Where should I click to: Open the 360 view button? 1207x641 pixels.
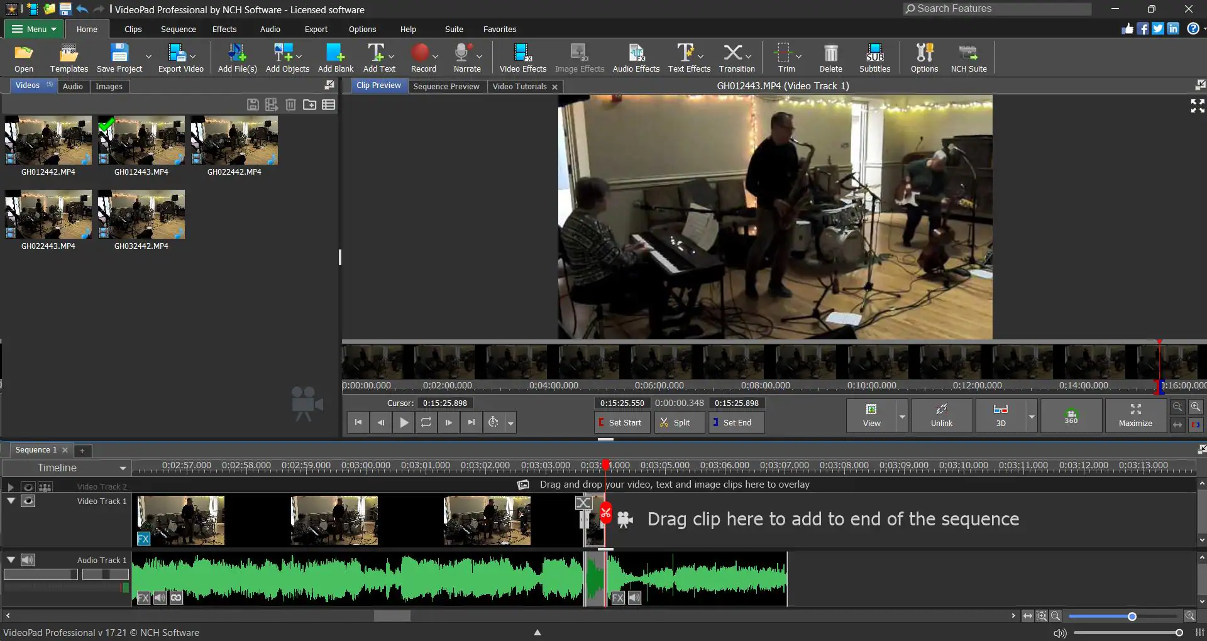pos(1071,416)
